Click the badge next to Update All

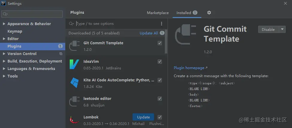[162, 33]
